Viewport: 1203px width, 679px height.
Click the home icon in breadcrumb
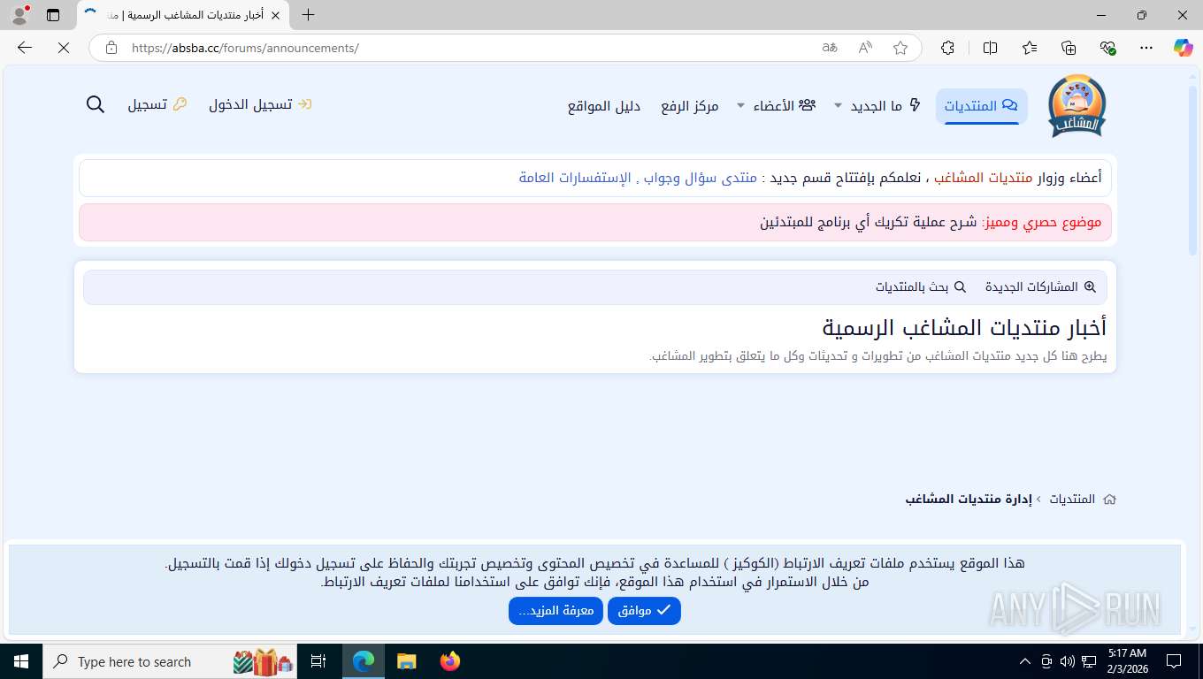(x=1109, y=500)
